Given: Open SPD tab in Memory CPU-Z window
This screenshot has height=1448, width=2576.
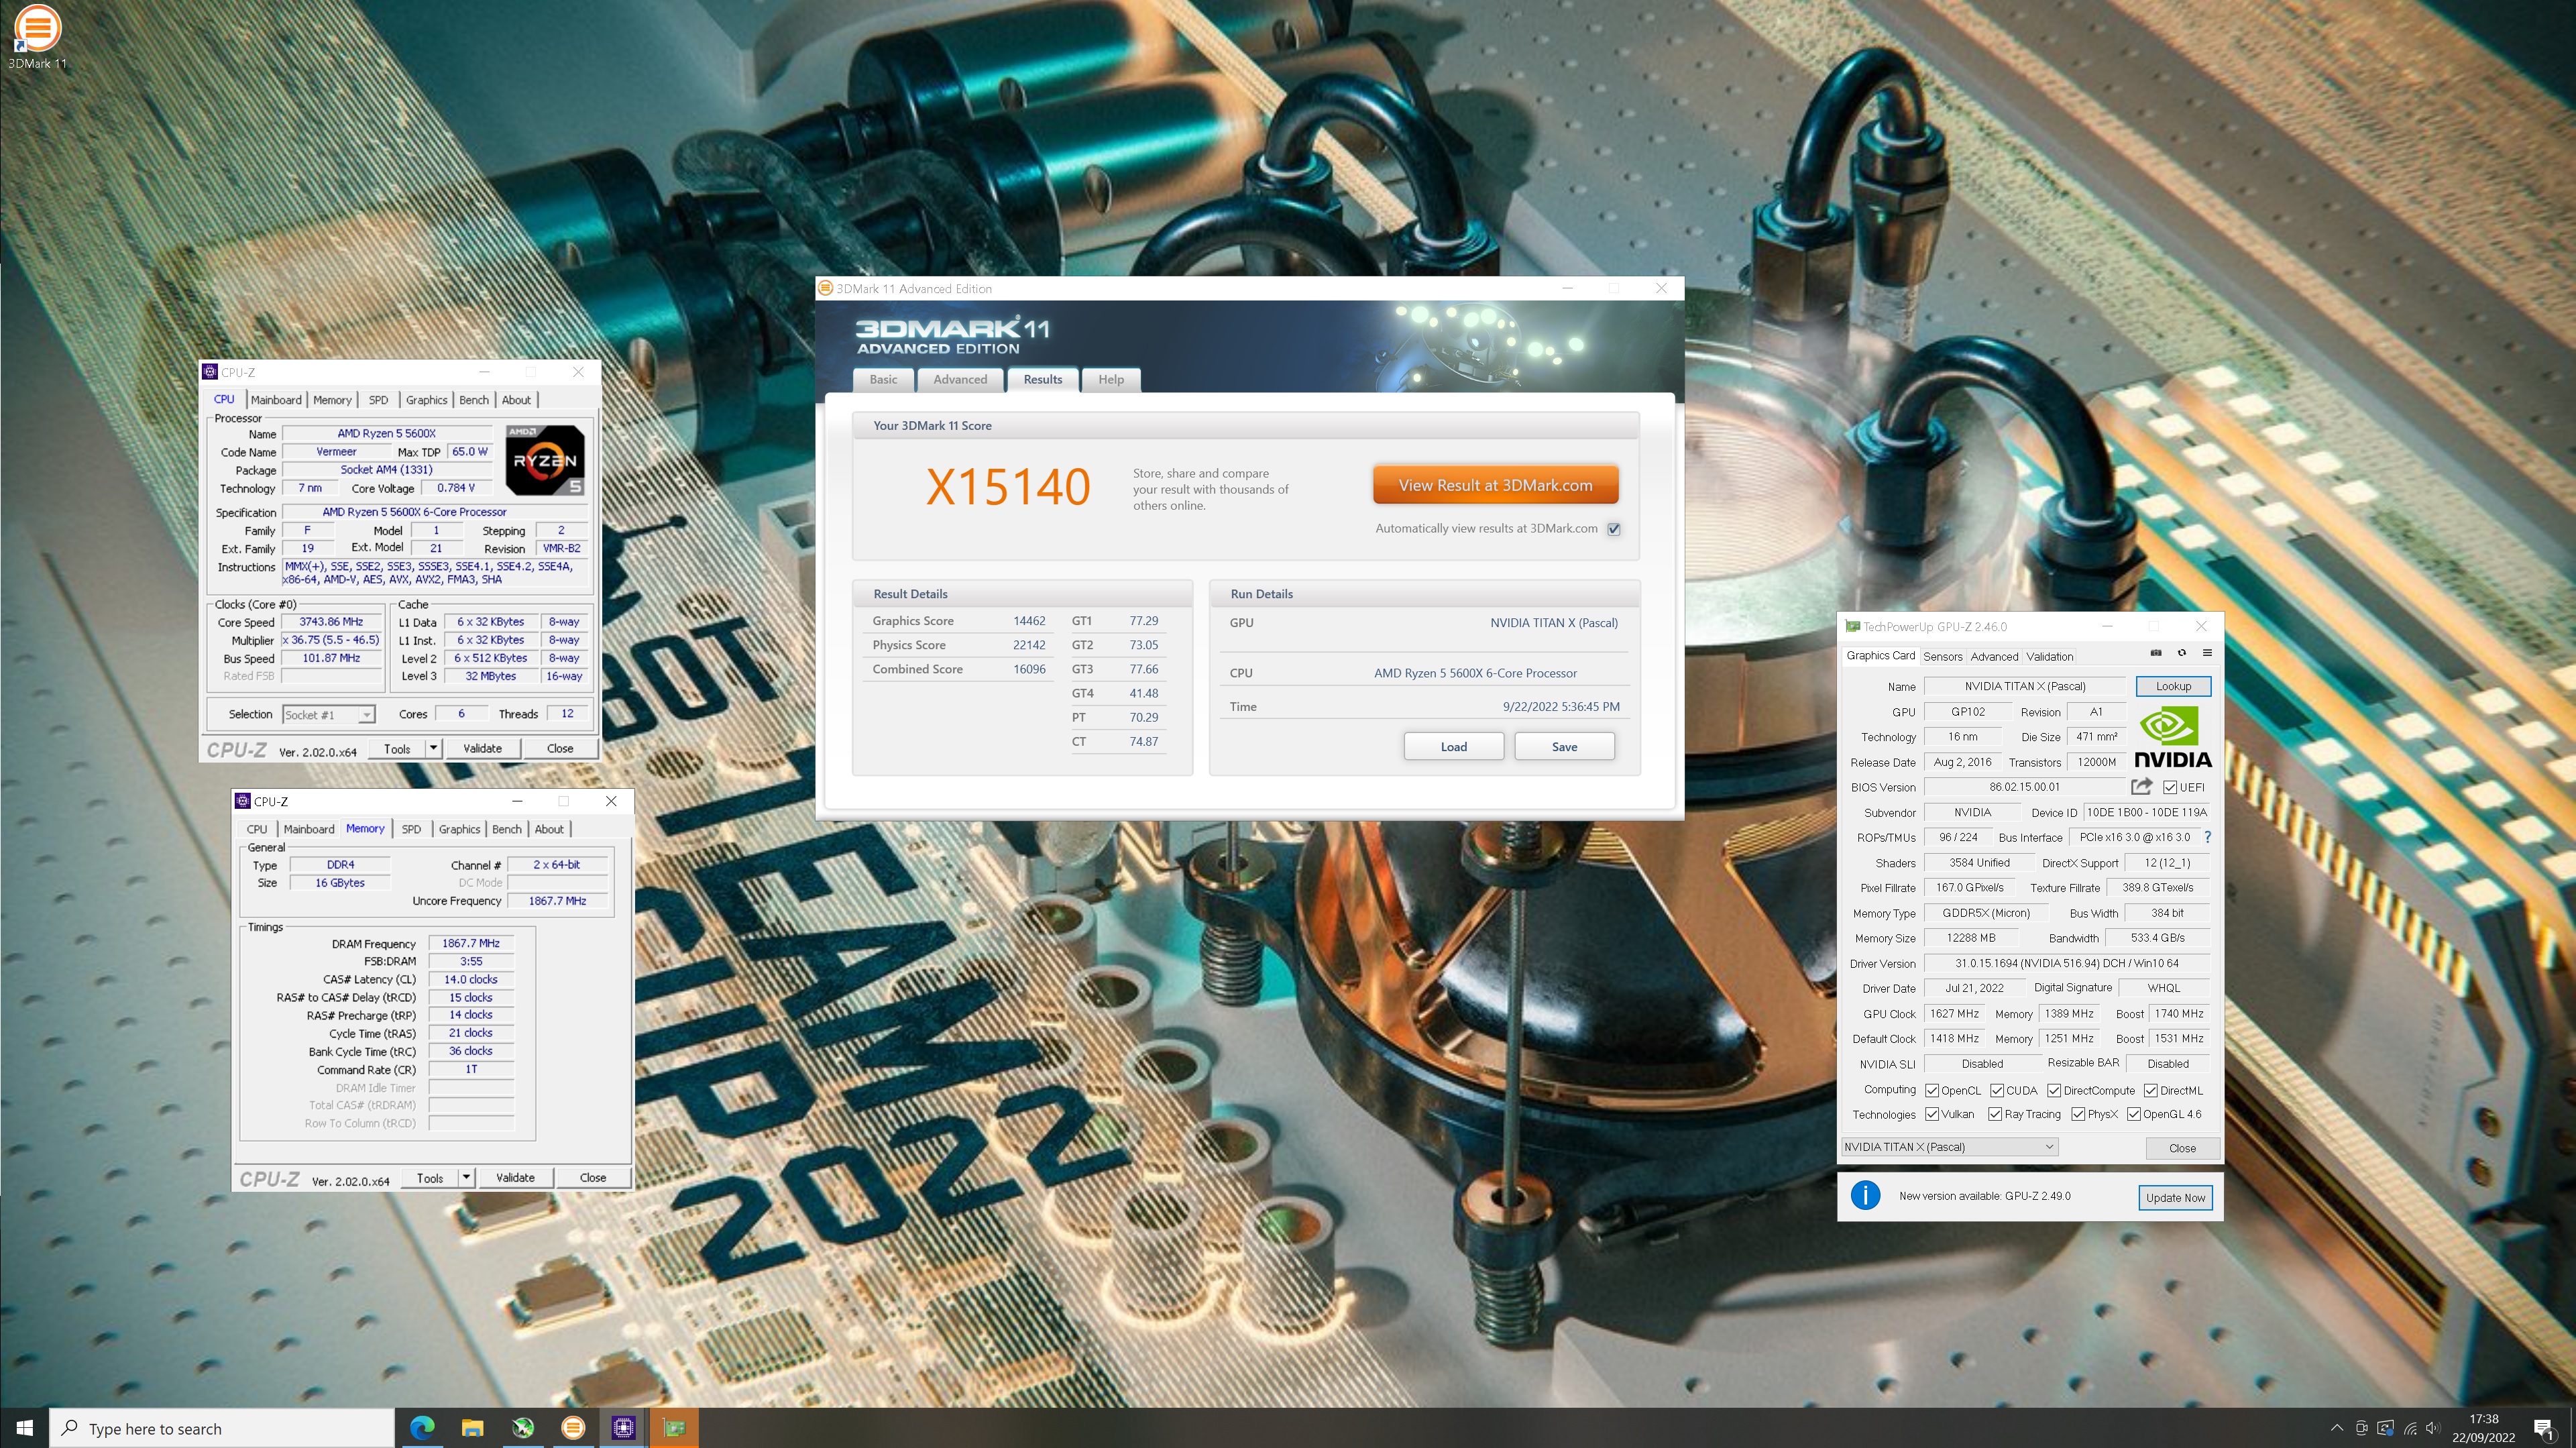Looking at the screenshot, I should pyautogui.click(x=411, y=829).
